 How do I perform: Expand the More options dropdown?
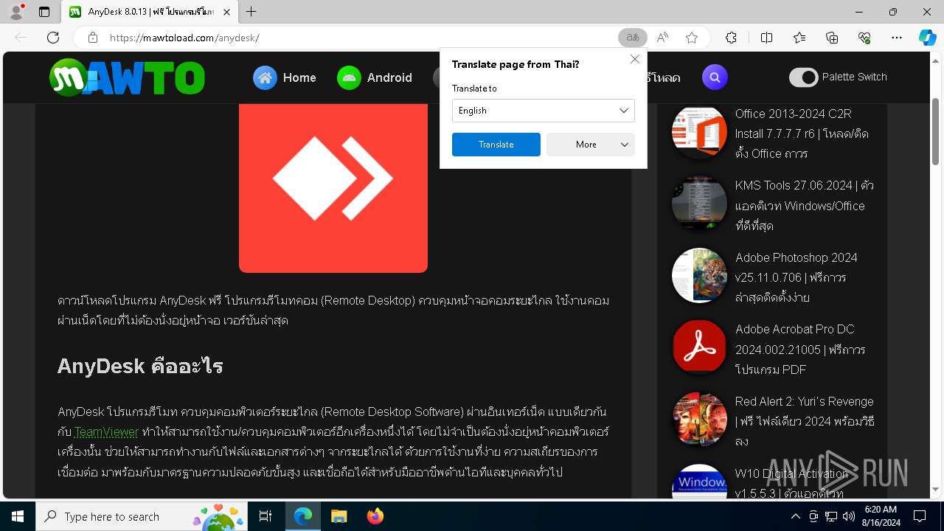click(590, 145)
